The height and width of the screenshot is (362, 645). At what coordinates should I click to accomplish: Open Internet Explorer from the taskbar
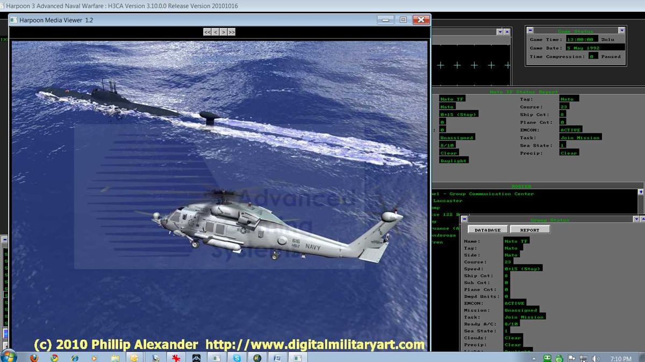click(x=75, y=357)
